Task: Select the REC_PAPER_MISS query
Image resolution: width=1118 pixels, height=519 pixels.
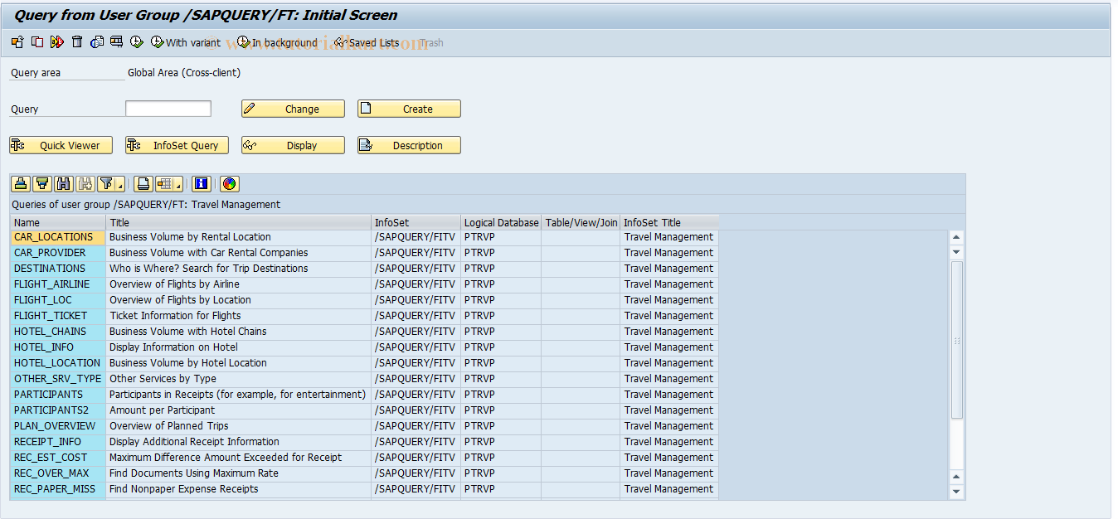Action: click(x=58, y=489)
